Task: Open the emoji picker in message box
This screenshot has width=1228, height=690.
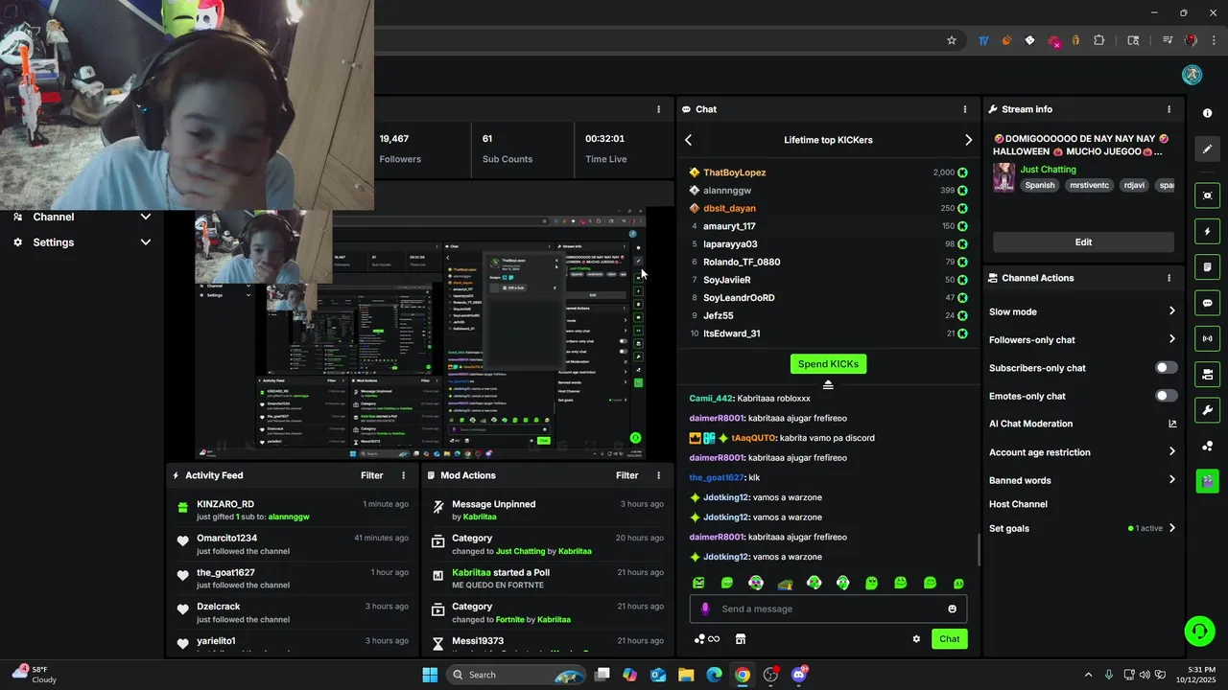Action: pyautogui.click(x=952, y=609)
